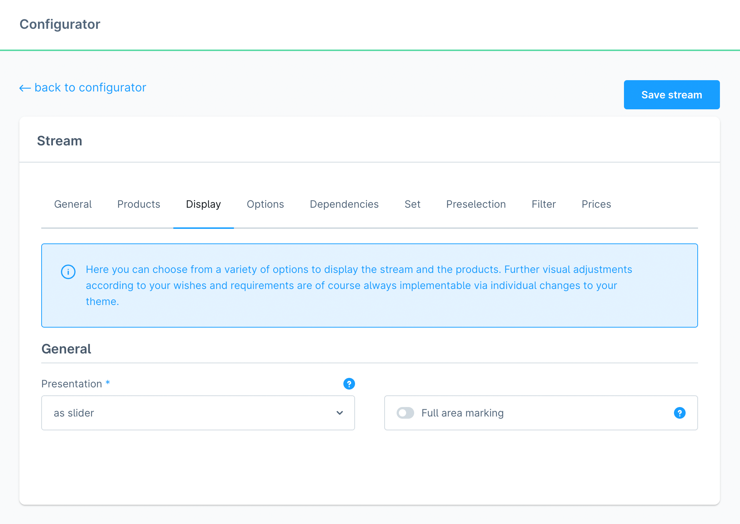The image size is (740, 524).
Task: Open the as slider dropdown menu
Action: (x=198, y=413)
